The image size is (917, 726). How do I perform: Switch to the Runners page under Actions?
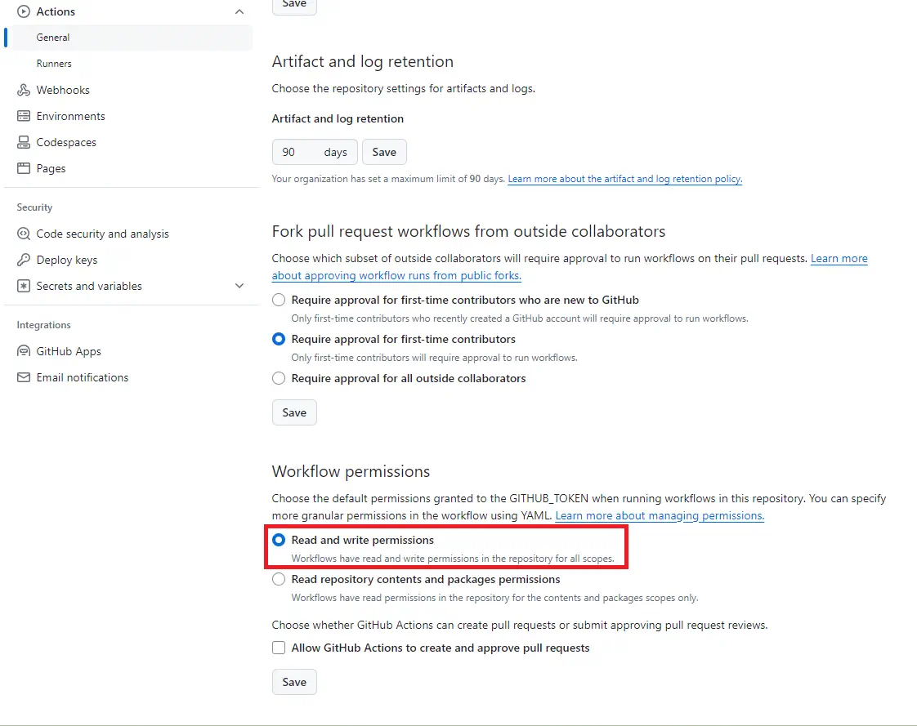[54, 63]
